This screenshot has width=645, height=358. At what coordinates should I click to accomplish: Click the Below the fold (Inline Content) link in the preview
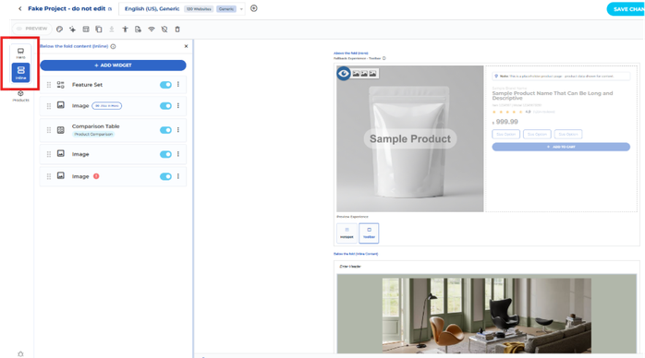(x=356, y=254)
